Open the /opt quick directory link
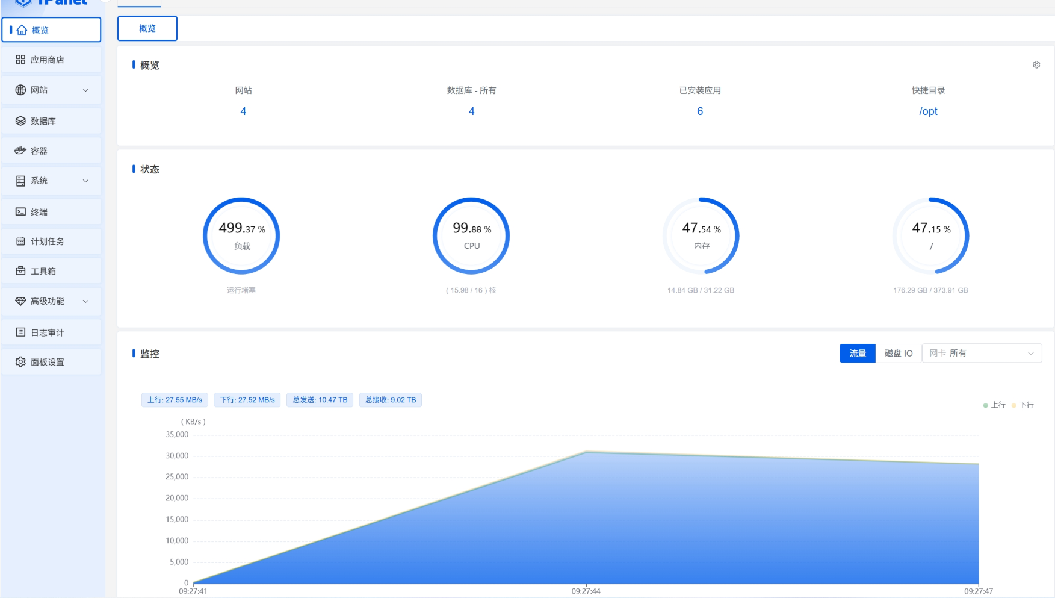This screenshot has width=1055, height=598. [x=928, y=111]
